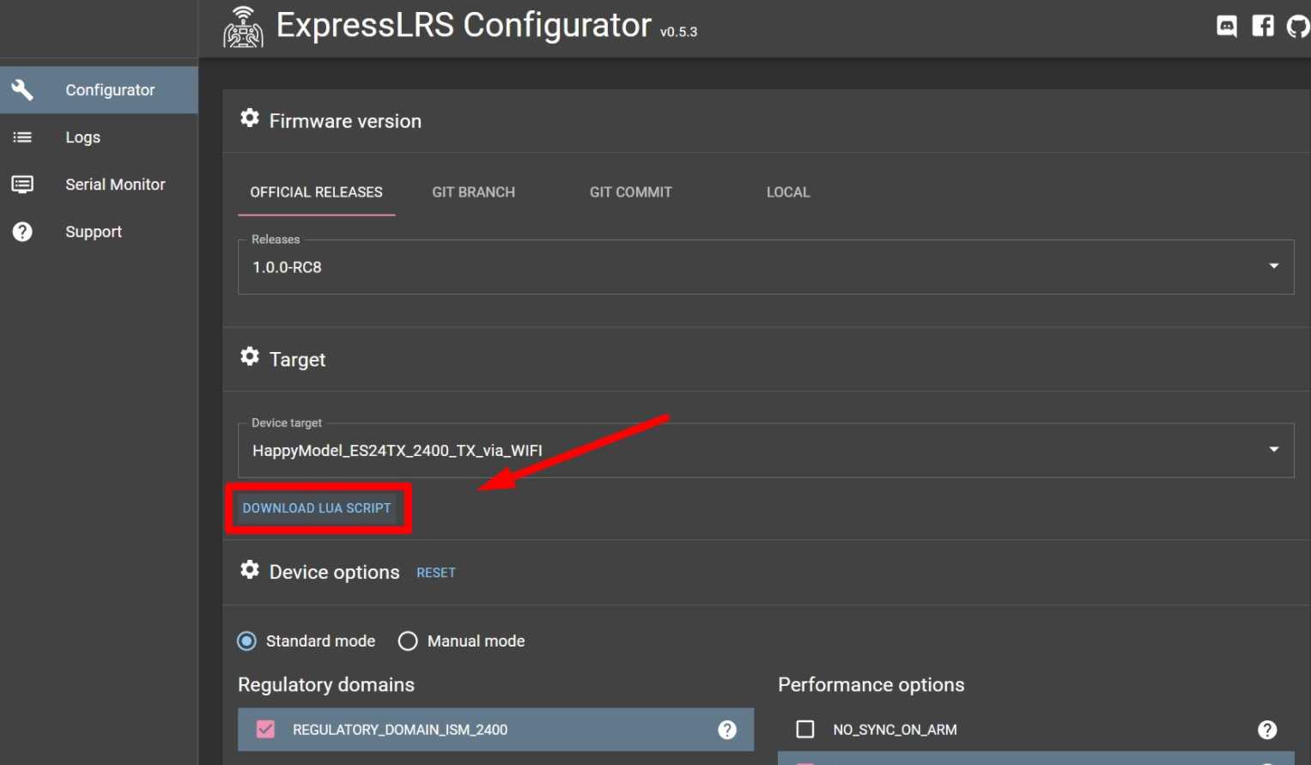Image resolution: width=1311 pixels, height=765 pixels.
Task: Switch to the Local tab
Action: click(787, 192)
